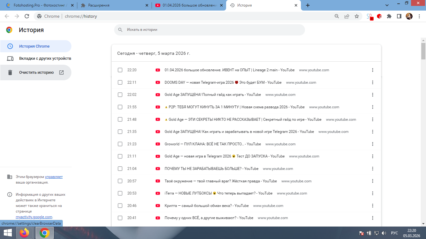The height and width of the screenshot is (239, 426).
Task: Open the actions menu for the P2P entry
Action: 373,107
